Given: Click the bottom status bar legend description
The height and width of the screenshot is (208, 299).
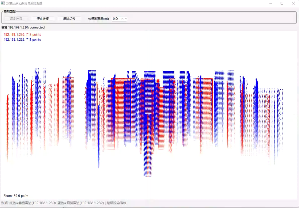Looking at the screenshot, I should tap(64, 203).
